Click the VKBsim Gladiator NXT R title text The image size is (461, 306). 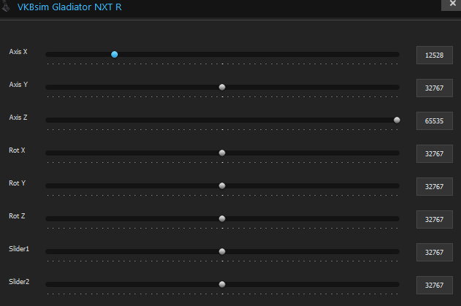pos(70,7)
